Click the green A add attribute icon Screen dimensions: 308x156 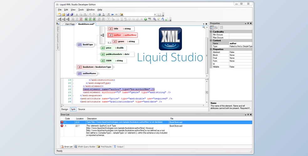[x=90, y=19]
